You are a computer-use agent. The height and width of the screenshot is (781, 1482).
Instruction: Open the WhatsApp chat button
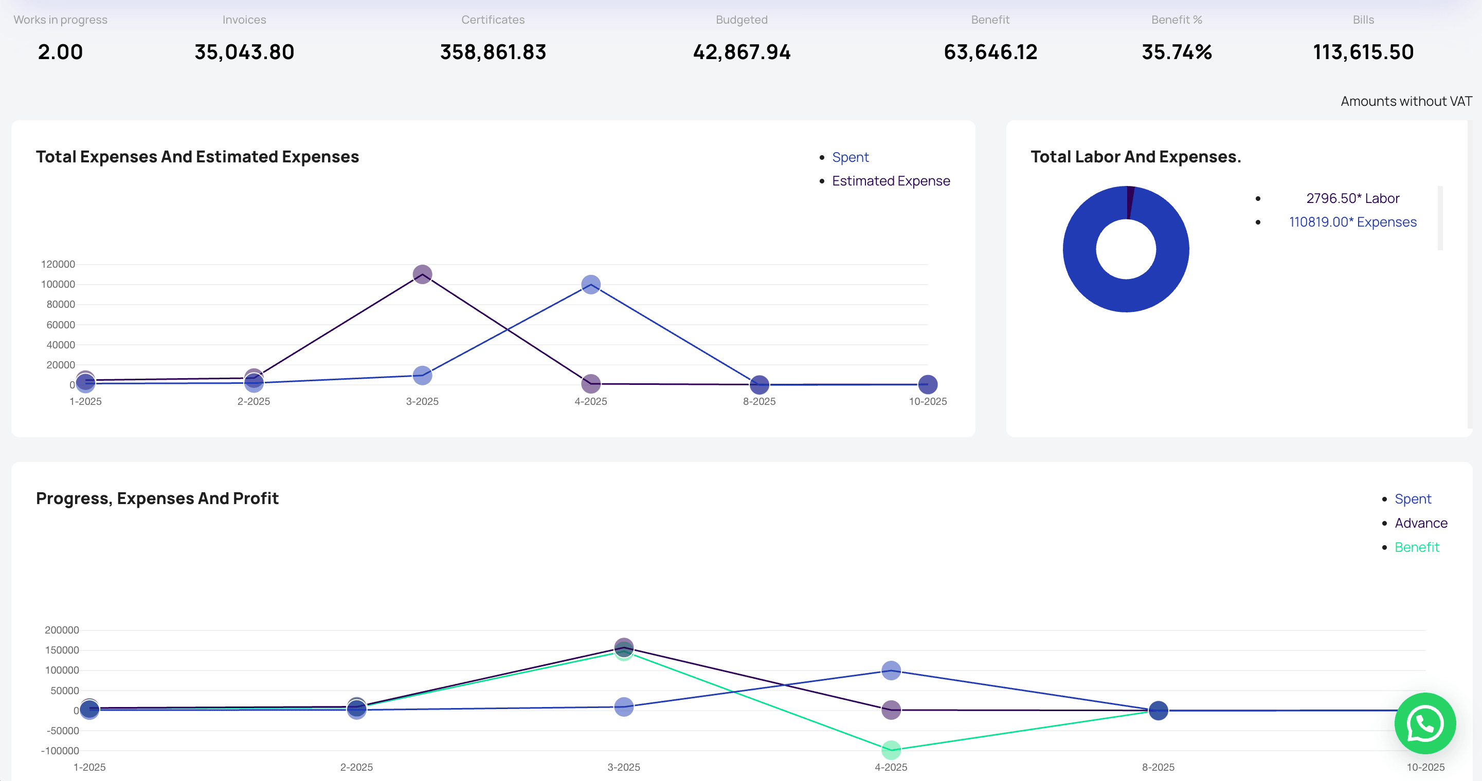tap(1424, 723)
